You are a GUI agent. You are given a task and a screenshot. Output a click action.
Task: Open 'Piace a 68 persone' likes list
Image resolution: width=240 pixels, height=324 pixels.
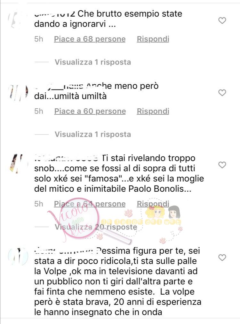click(90, 39)
